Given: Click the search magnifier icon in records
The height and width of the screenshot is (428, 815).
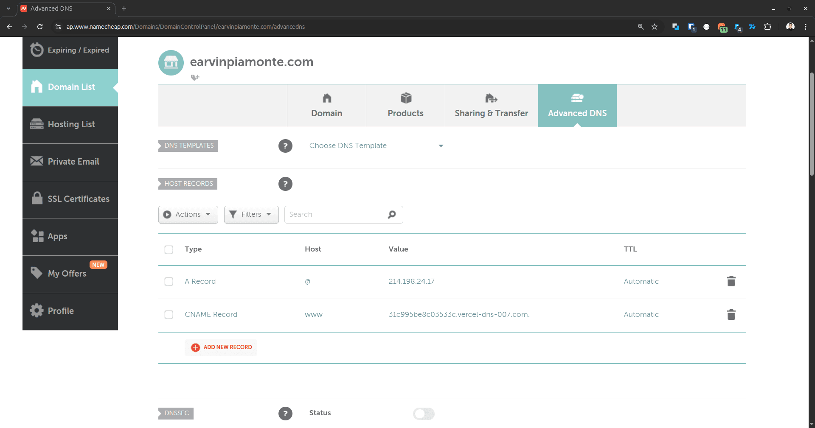Looking at the screenshot, I should [x=392, y=215].
